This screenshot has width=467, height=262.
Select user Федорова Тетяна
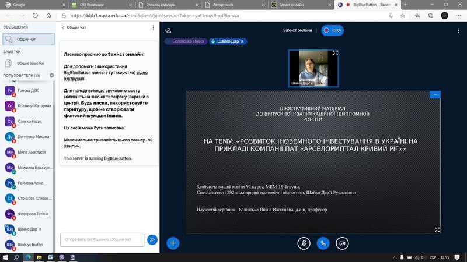28,214
